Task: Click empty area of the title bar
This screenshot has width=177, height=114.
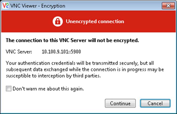Action: click(113, 6)
